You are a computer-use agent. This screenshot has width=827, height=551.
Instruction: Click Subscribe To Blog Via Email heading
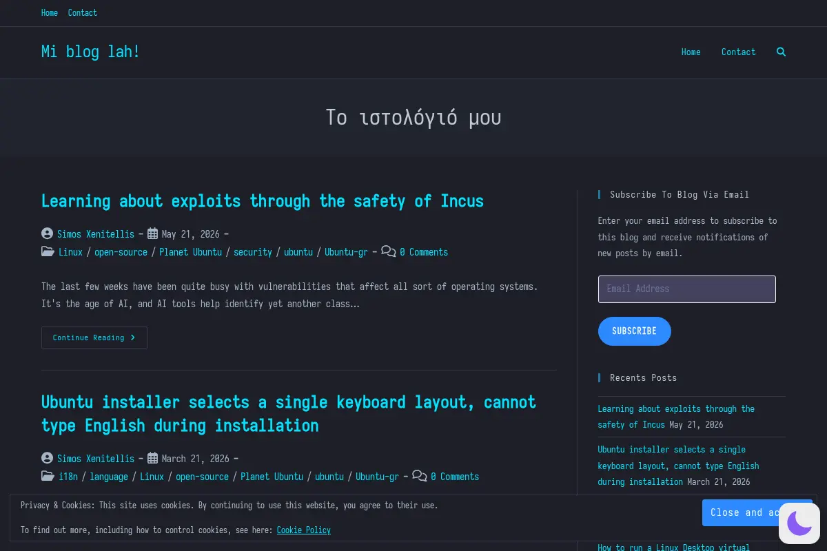(x=680, y=195)
